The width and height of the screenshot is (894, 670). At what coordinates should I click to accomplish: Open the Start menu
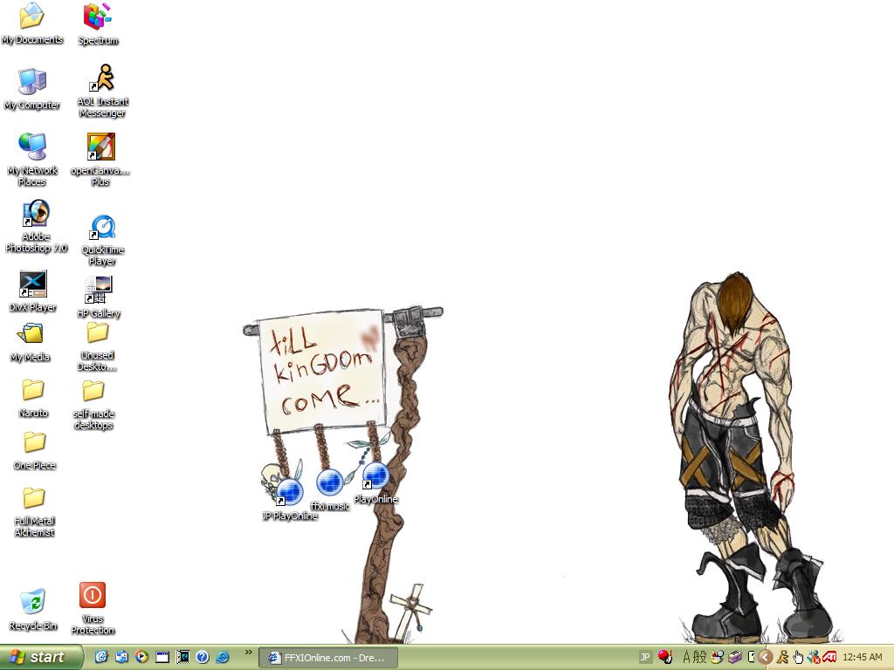click(40, 657)
